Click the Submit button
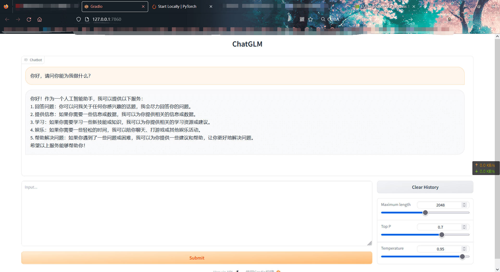This screenshot has width=500, height=272. tap(197, 258)
